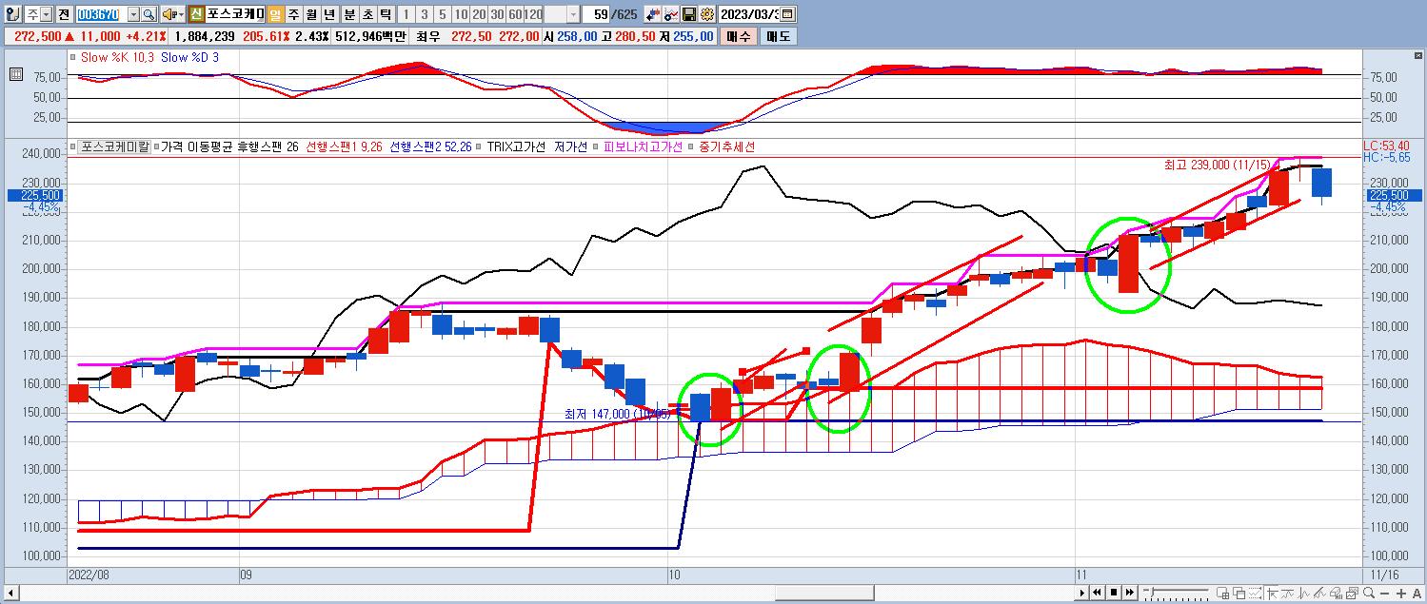
Task: Click the window with grid layout icon
Action: [1222, 593]
